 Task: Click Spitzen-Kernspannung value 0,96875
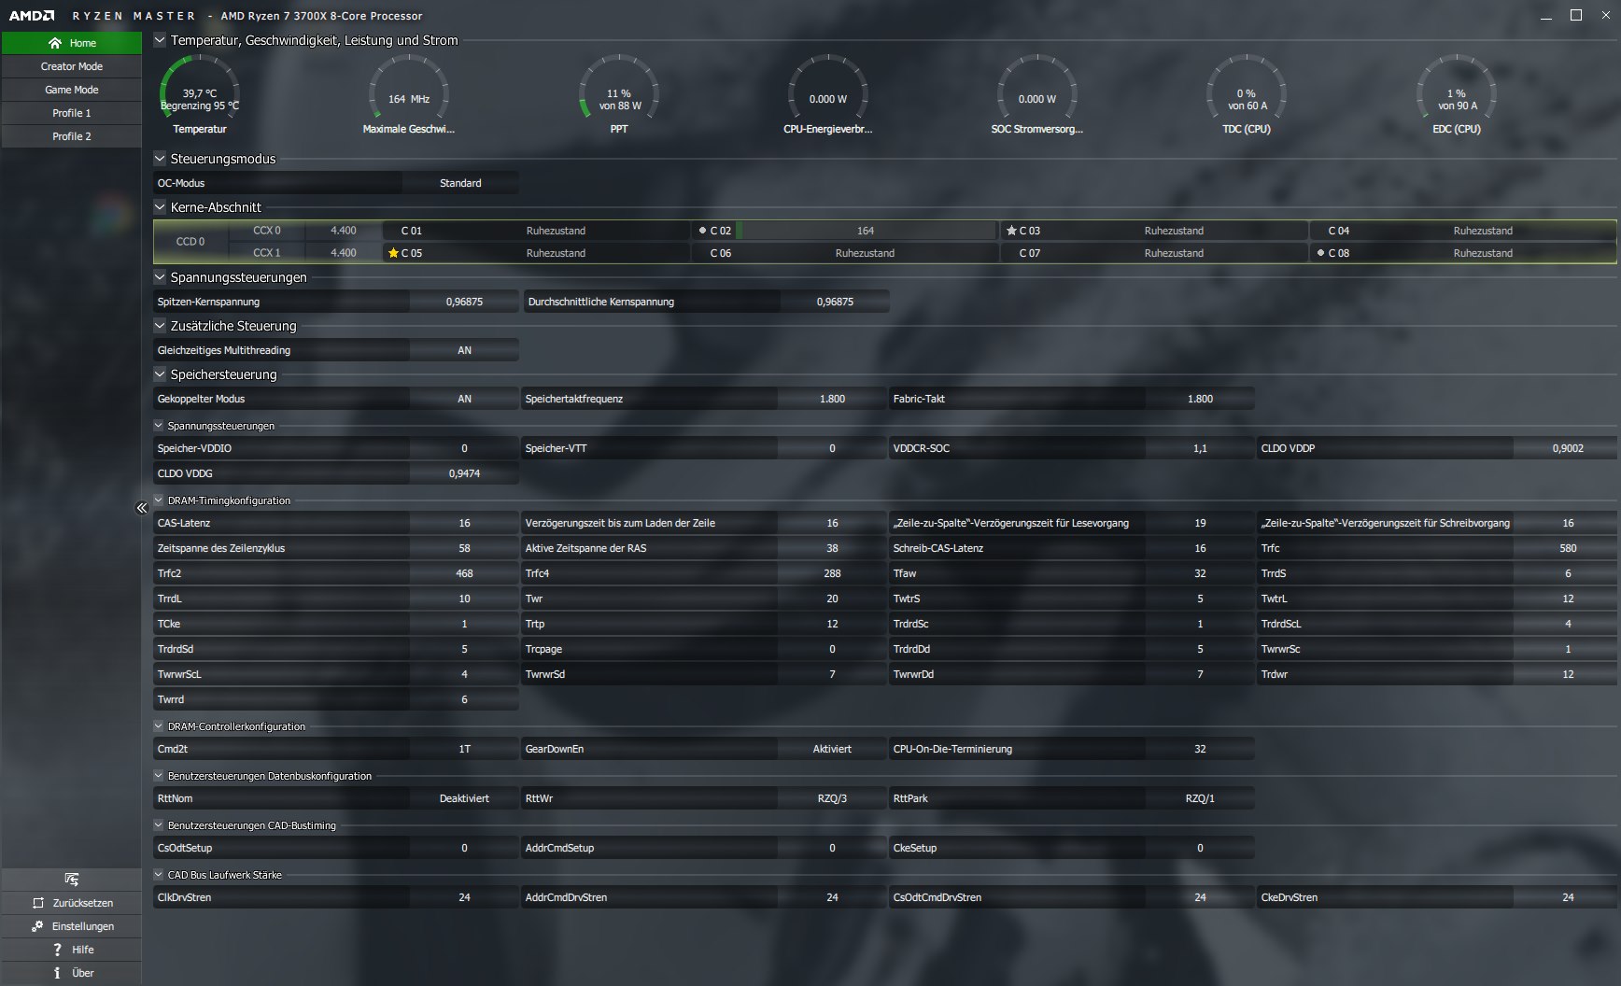[464, 302]
